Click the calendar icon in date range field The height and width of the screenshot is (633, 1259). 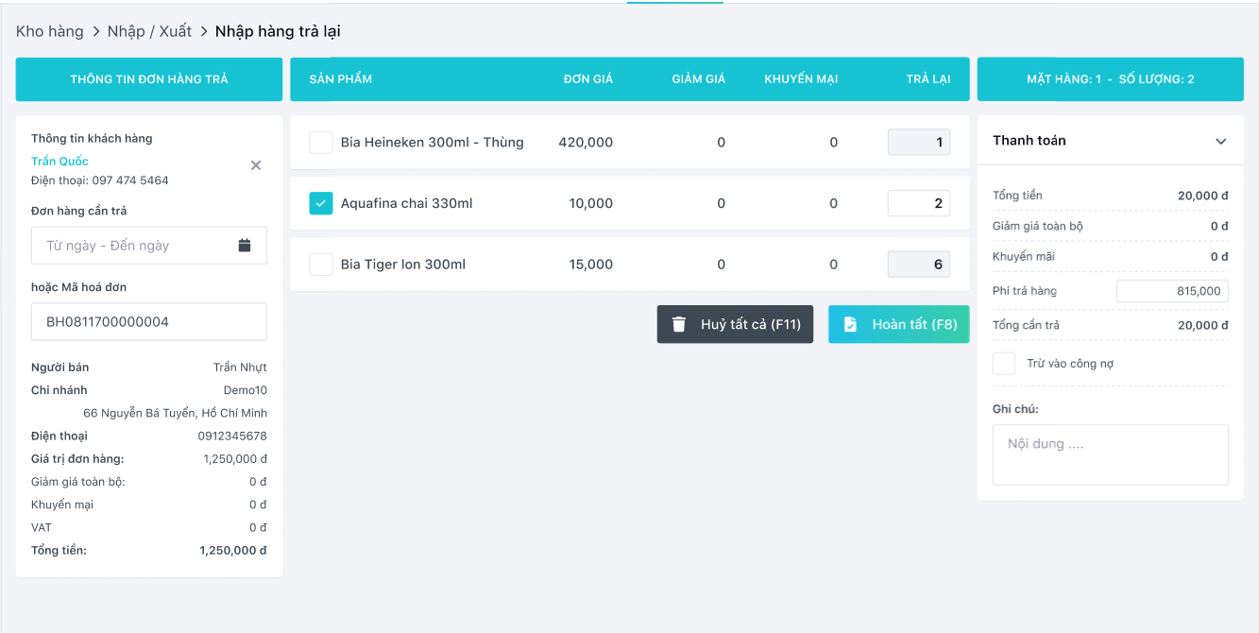(x=245, y=246)
